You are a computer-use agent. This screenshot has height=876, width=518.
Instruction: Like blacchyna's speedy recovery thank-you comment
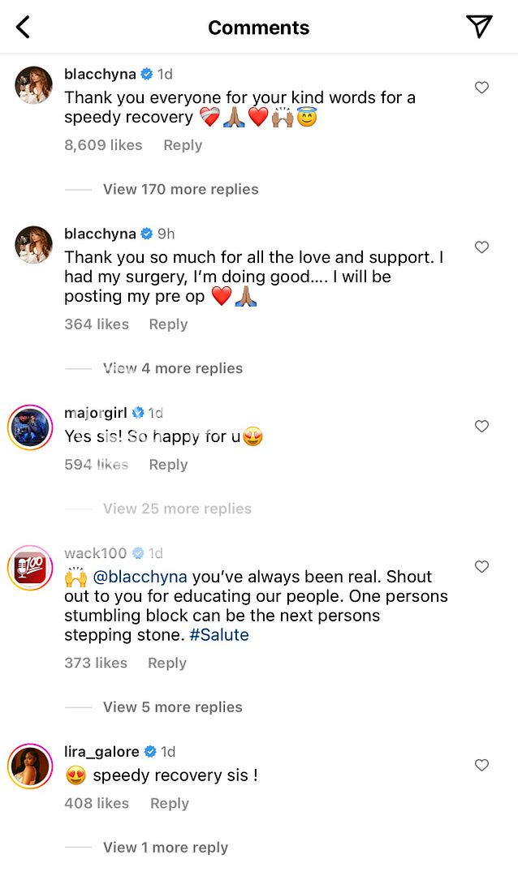click(481, 88)
